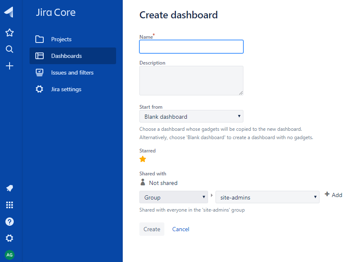347x262 pixels.
Task: Click the AG user avatar
Action: click(x=9, y=255)
